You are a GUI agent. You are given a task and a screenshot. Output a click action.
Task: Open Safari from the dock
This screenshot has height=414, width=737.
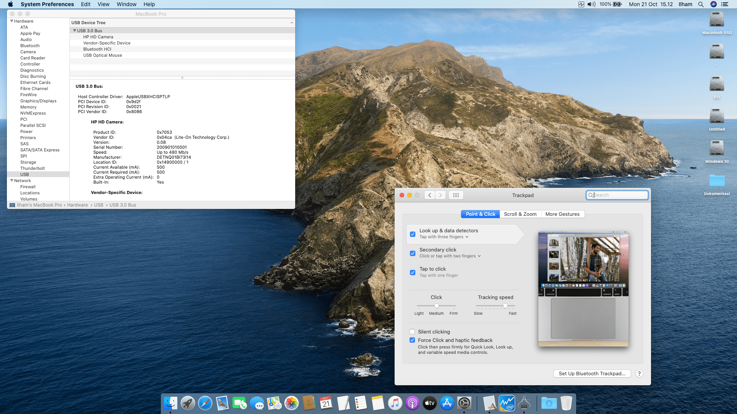[x=205, y=403]
